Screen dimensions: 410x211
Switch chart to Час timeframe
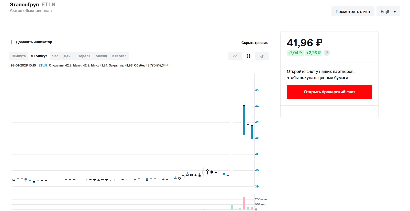click(55, 56)
